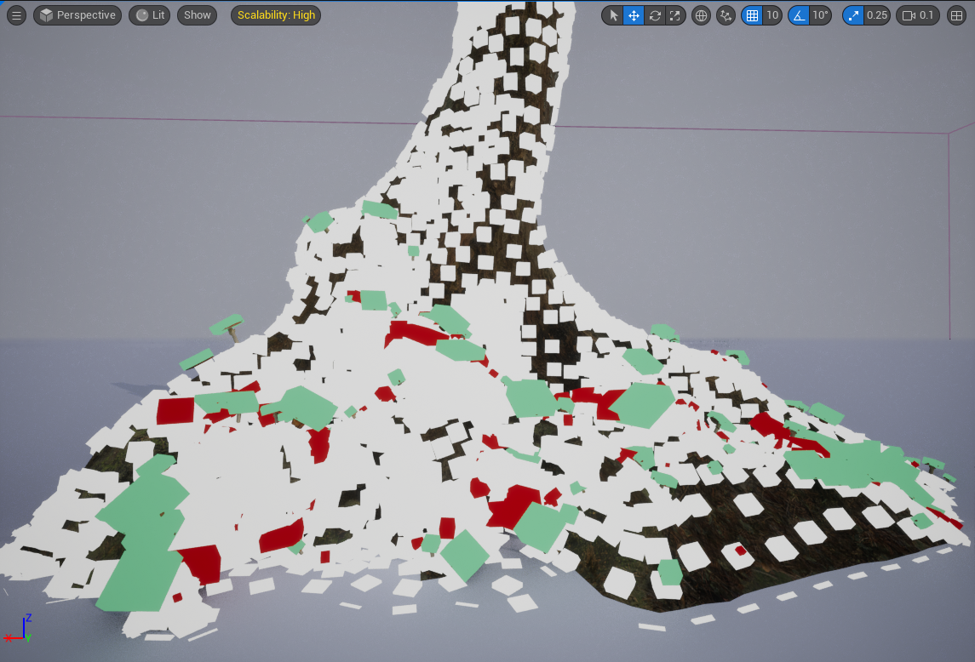Image resolution: width=975 pixels, height=662 pixels.
Task: Open the rotation snap 10° dropdown
Action: tap(820, 15)
